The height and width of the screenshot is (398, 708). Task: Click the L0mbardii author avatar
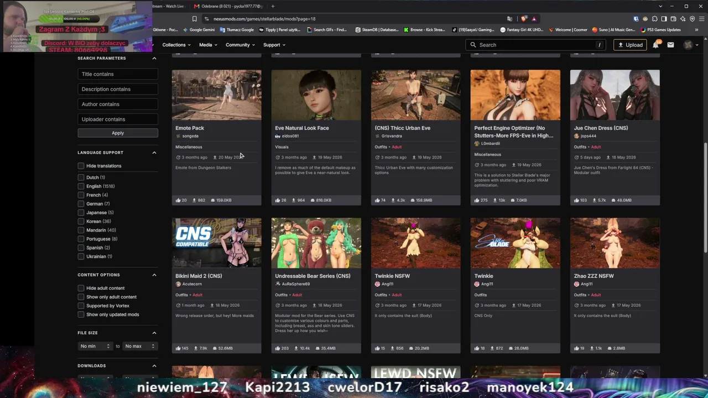[x=477, y=144]
